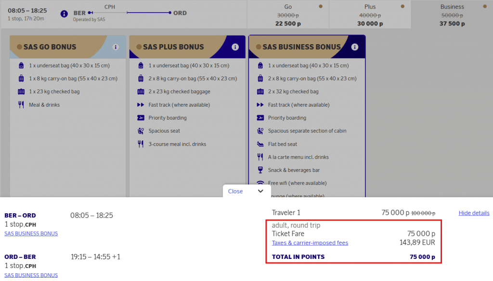This screenshot has height=281, width=493.
Task: Click the chevron arrow next to Close
Action: pyautogui.click(x=260, y=191)
